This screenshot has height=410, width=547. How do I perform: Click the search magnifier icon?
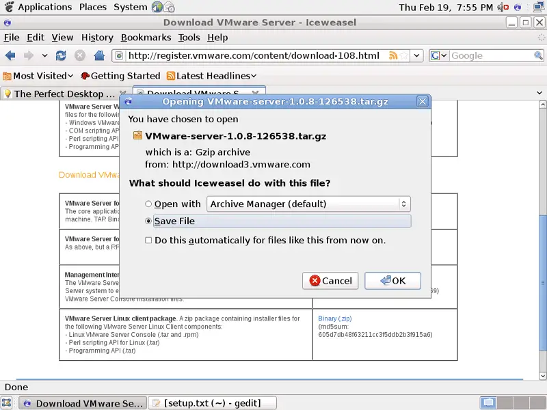click(538, 55)
